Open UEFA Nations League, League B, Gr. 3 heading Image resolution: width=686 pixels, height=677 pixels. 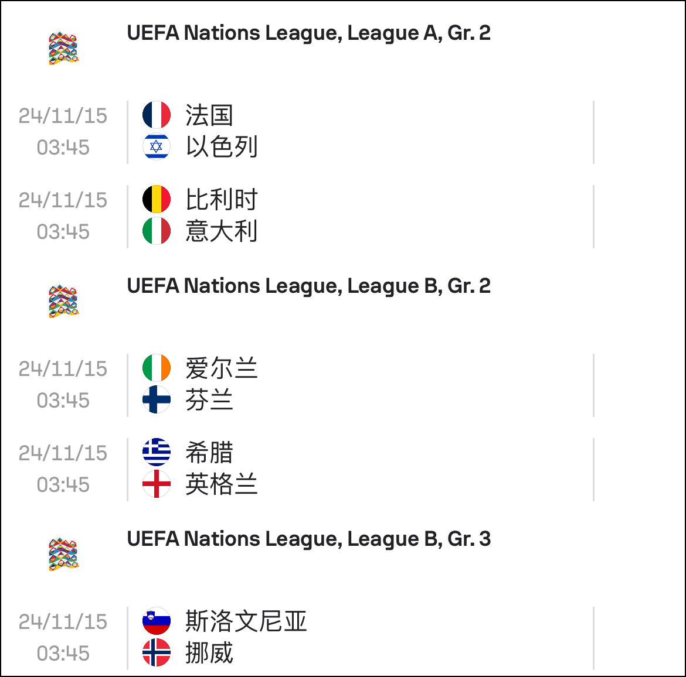tap(309, 539)
